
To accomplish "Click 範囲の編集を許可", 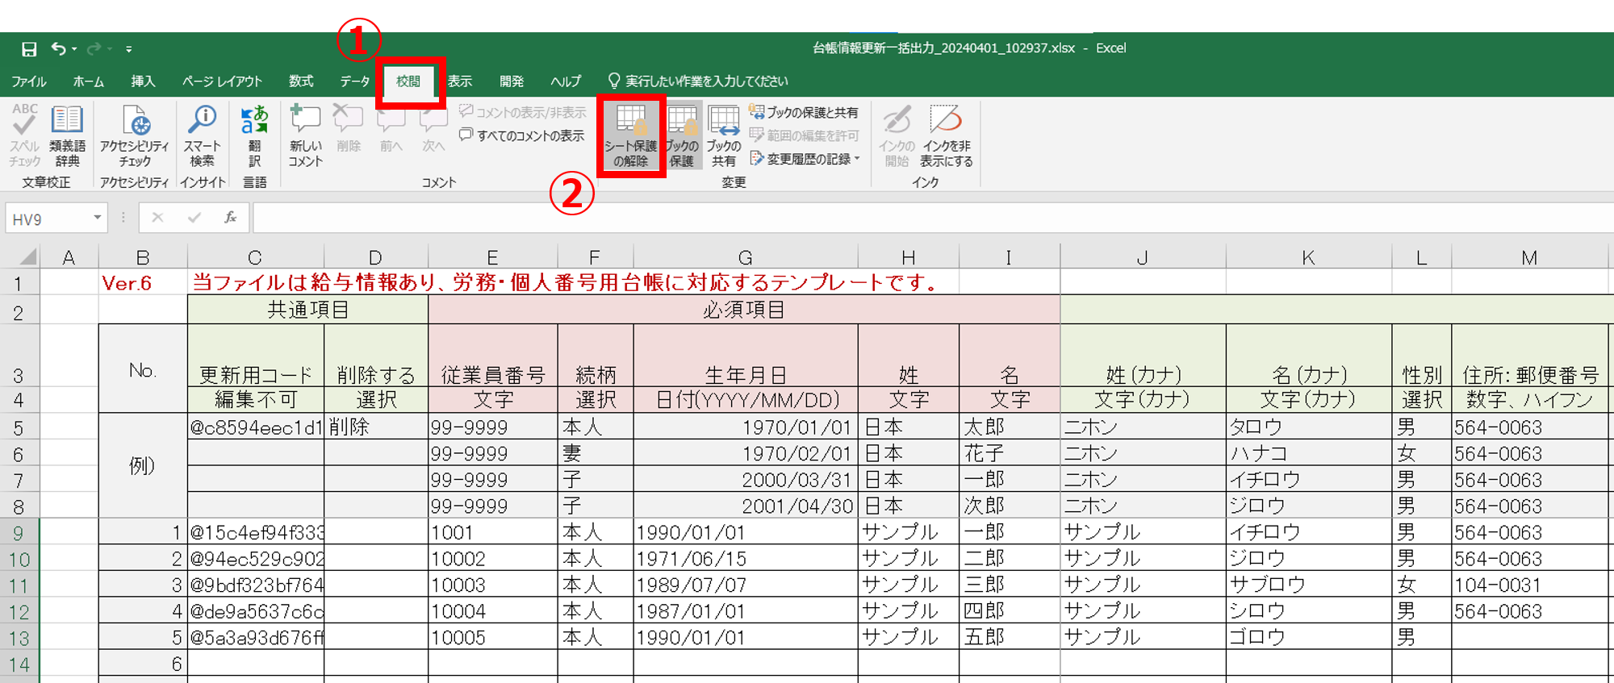I will (804, 135).
